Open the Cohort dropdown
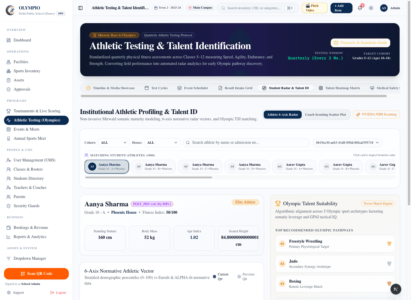 (114, 143)
